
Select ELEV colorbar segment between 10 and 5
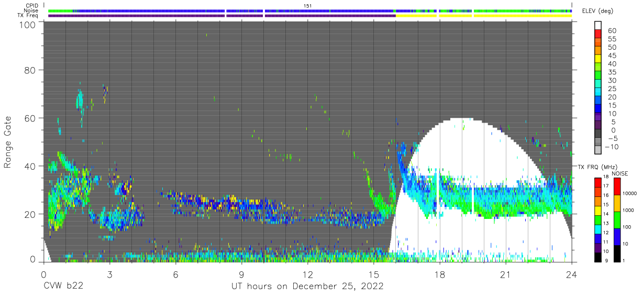[x=597, y=117]
